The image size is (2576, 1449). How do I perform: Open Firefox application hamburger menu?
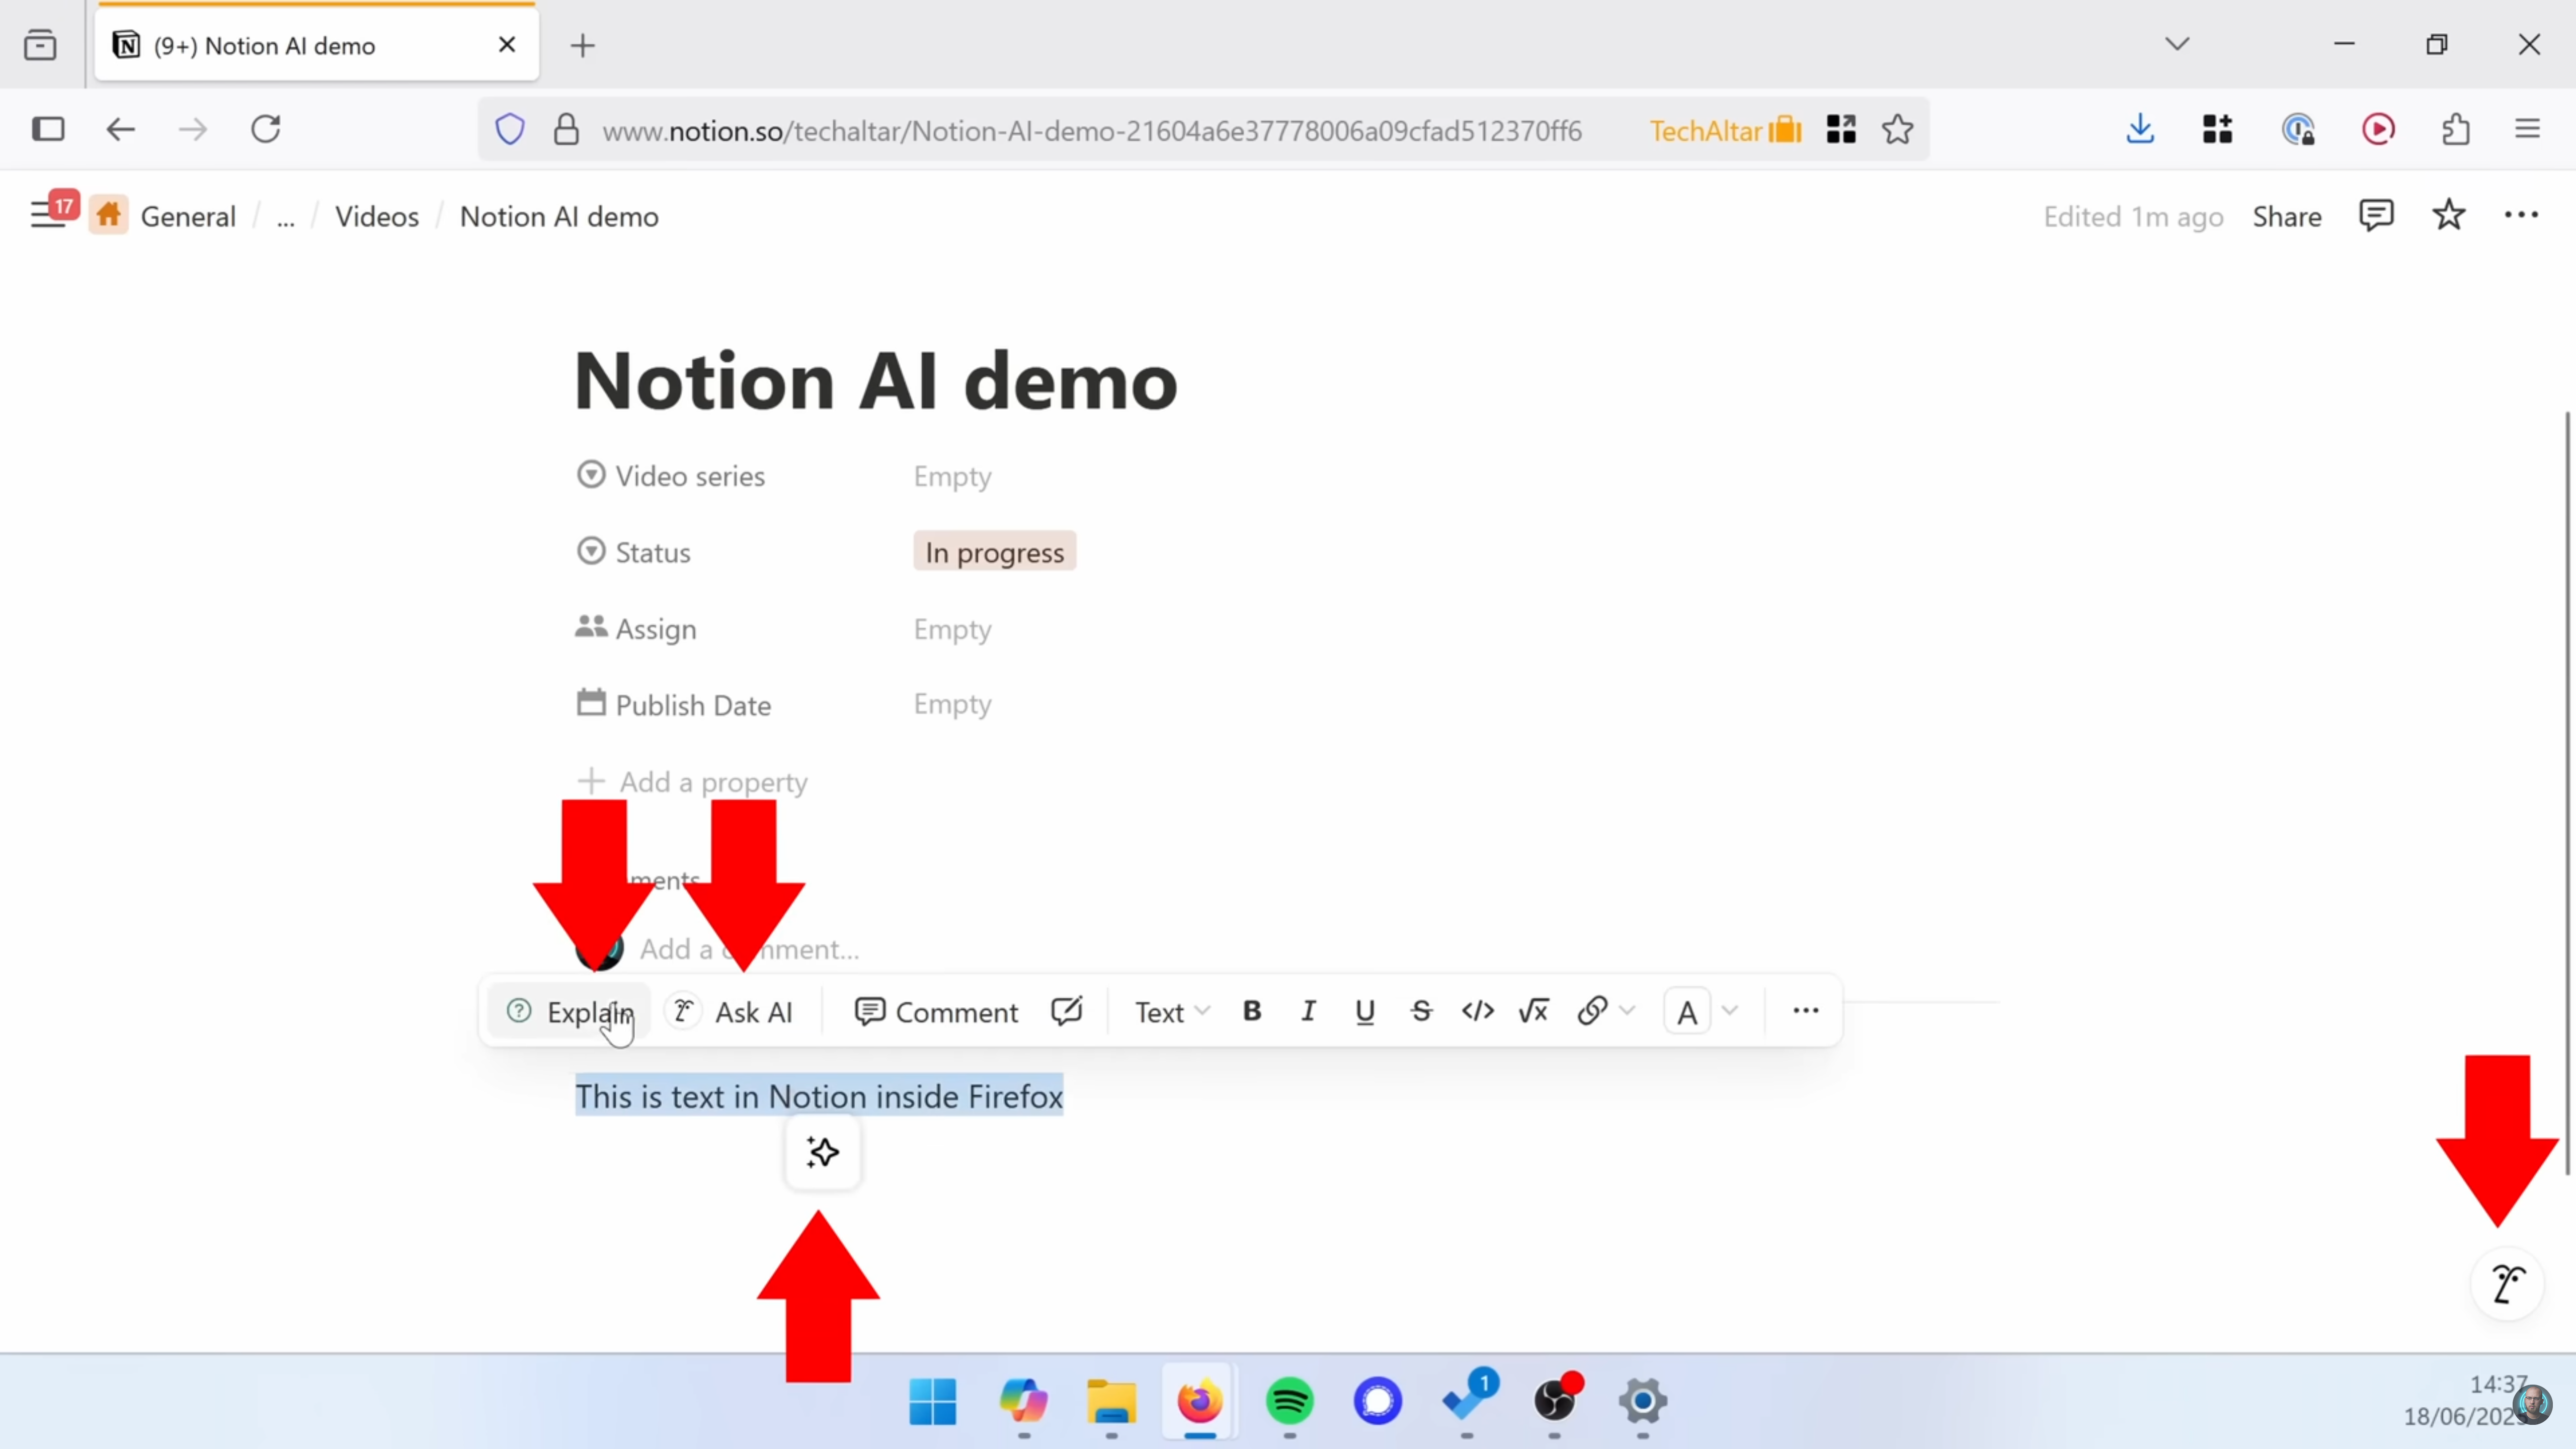click(2527, 129)
